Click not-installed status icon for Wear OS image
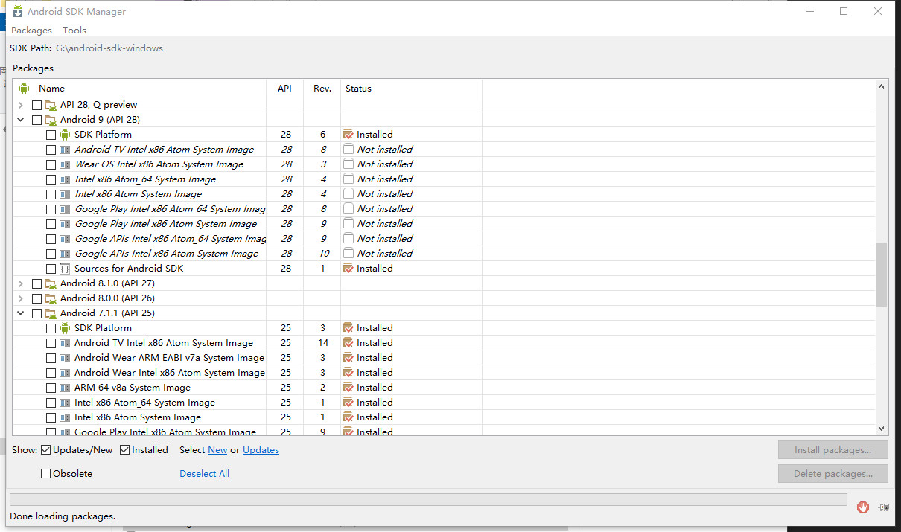Image resolution: width=901 pixels, height=532 pixels. (348, 164)
